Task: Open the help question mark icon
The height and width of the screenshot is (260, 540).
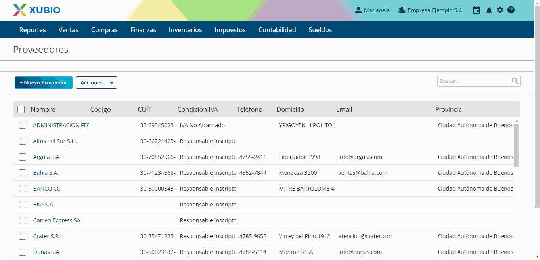Action: point(511,10)
